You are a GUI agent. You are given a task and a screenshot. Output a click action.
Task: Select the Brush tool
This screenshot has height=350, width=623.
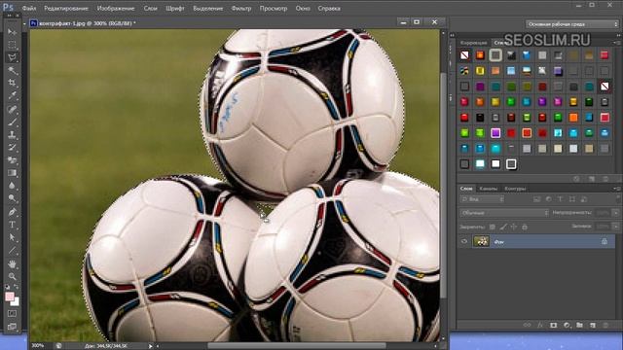pos(12,122)
